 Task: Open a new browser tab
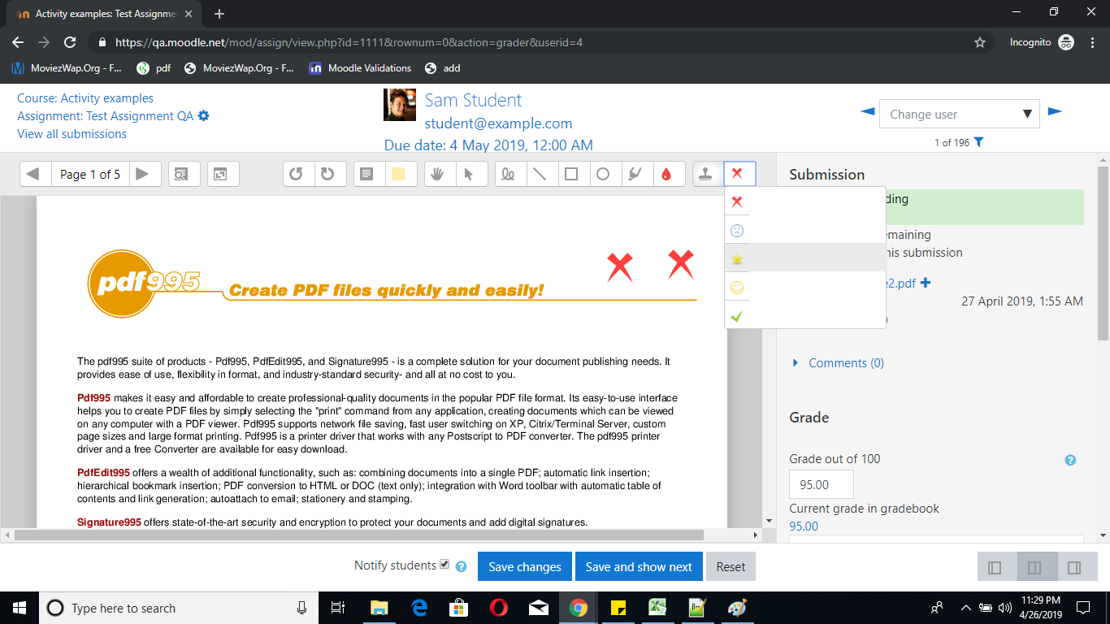point(219,14)
